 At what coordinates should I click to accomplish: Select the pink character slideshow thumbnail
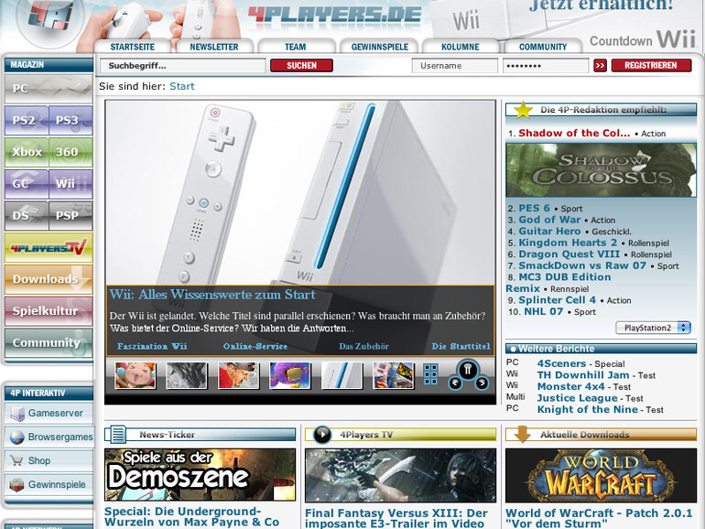tap(136, 375)
